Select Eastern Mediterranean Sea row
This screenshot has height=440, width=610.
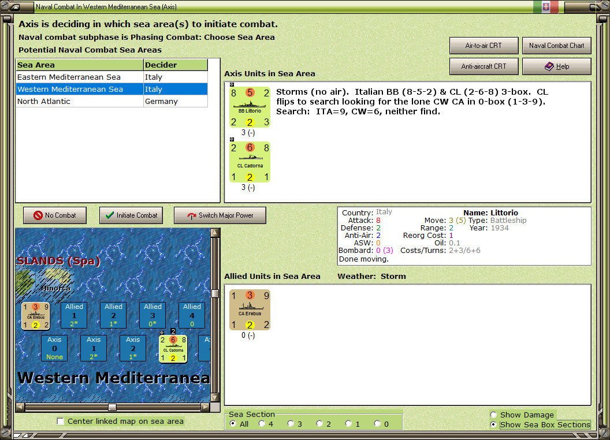tap(111, 77)
